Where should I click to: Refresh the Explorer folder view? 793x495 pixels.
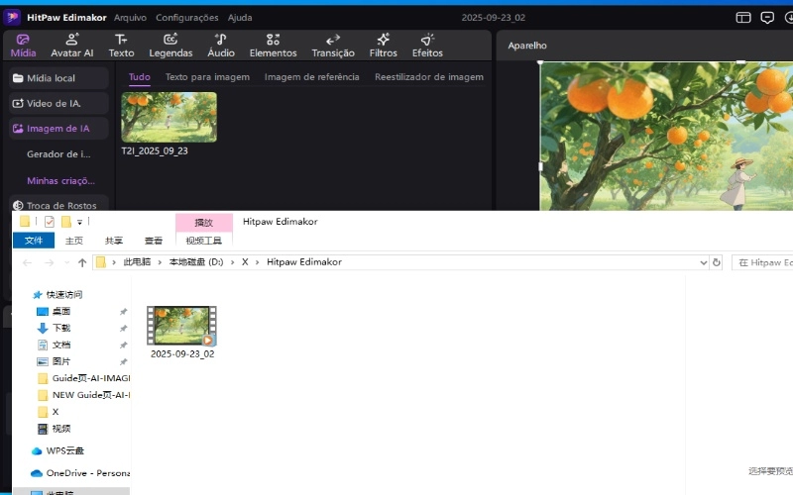717,262
